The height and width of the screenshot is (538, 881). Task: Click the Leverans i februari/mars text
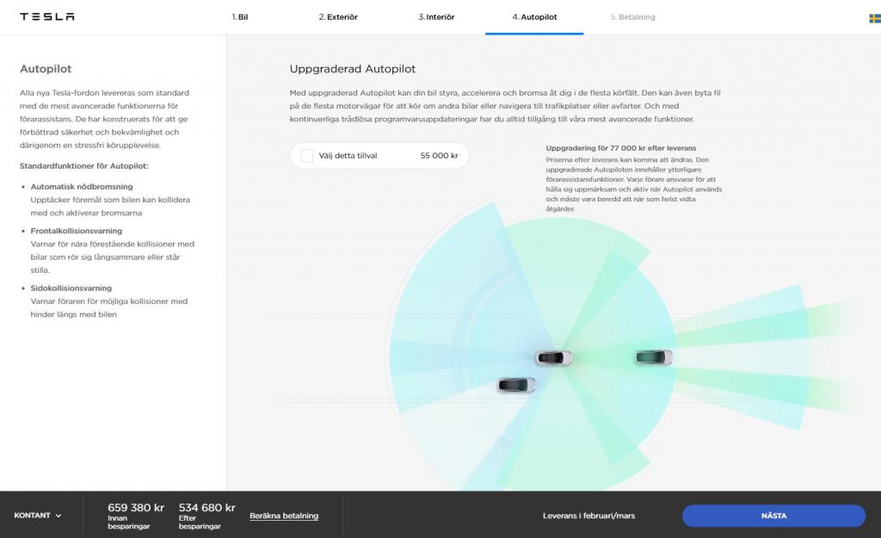point(588,516)
